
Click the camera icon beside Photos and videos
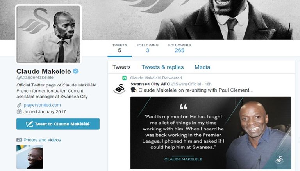pos(19,140)
